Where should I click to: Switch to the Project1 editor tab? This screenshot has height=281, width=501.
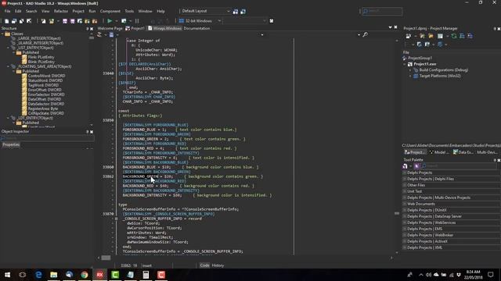point(135,28)
